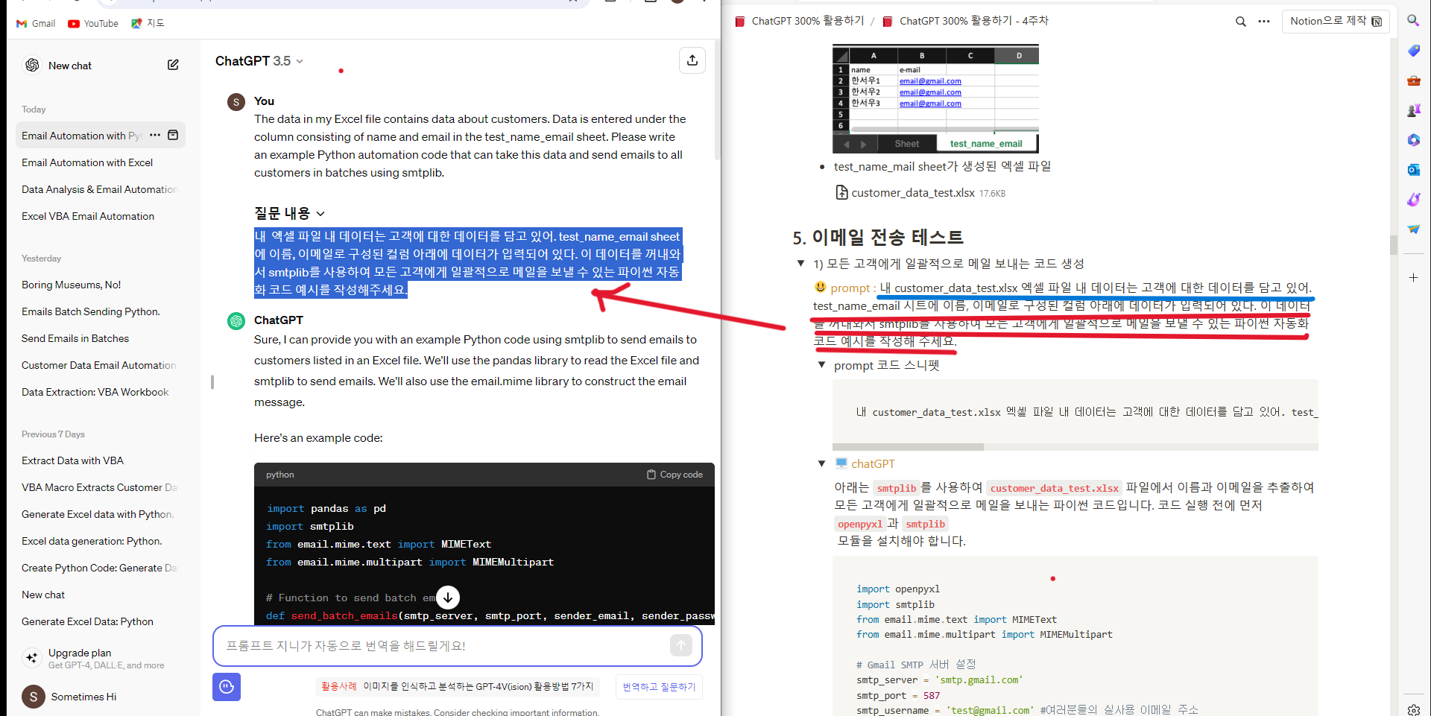Open the first 'ChatGPT 300% 활용하기' breadcrumb
This screenshot has height=716, width=1431.
tap(800, 21)
